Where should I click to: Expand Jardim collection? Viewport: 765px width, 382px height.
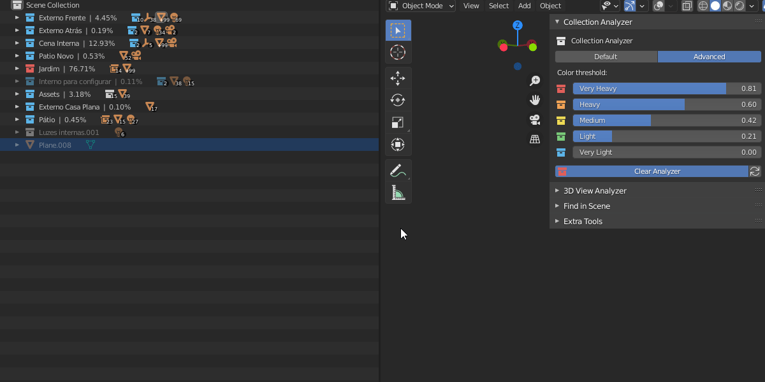coord(17,69)
